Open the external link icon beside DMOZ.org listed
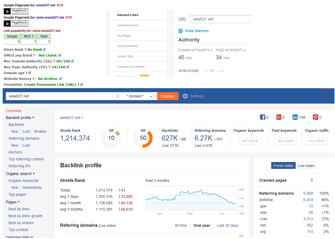 [x=60, y=55]
